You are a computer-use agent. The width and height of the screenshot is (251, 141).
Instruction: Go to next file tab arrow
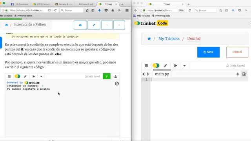148,74
